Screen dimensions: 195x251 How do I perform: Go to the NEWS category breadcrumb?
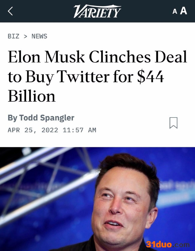pyautogui.click(x=39, y=36)
